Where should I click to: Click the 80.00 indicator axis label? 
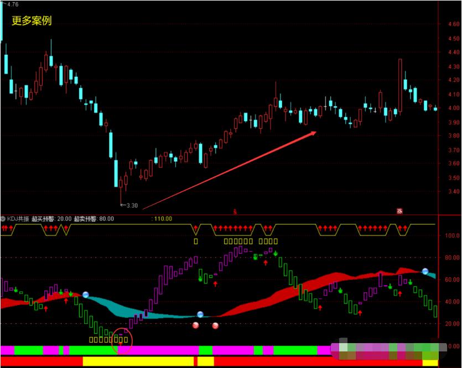(452, 257)
